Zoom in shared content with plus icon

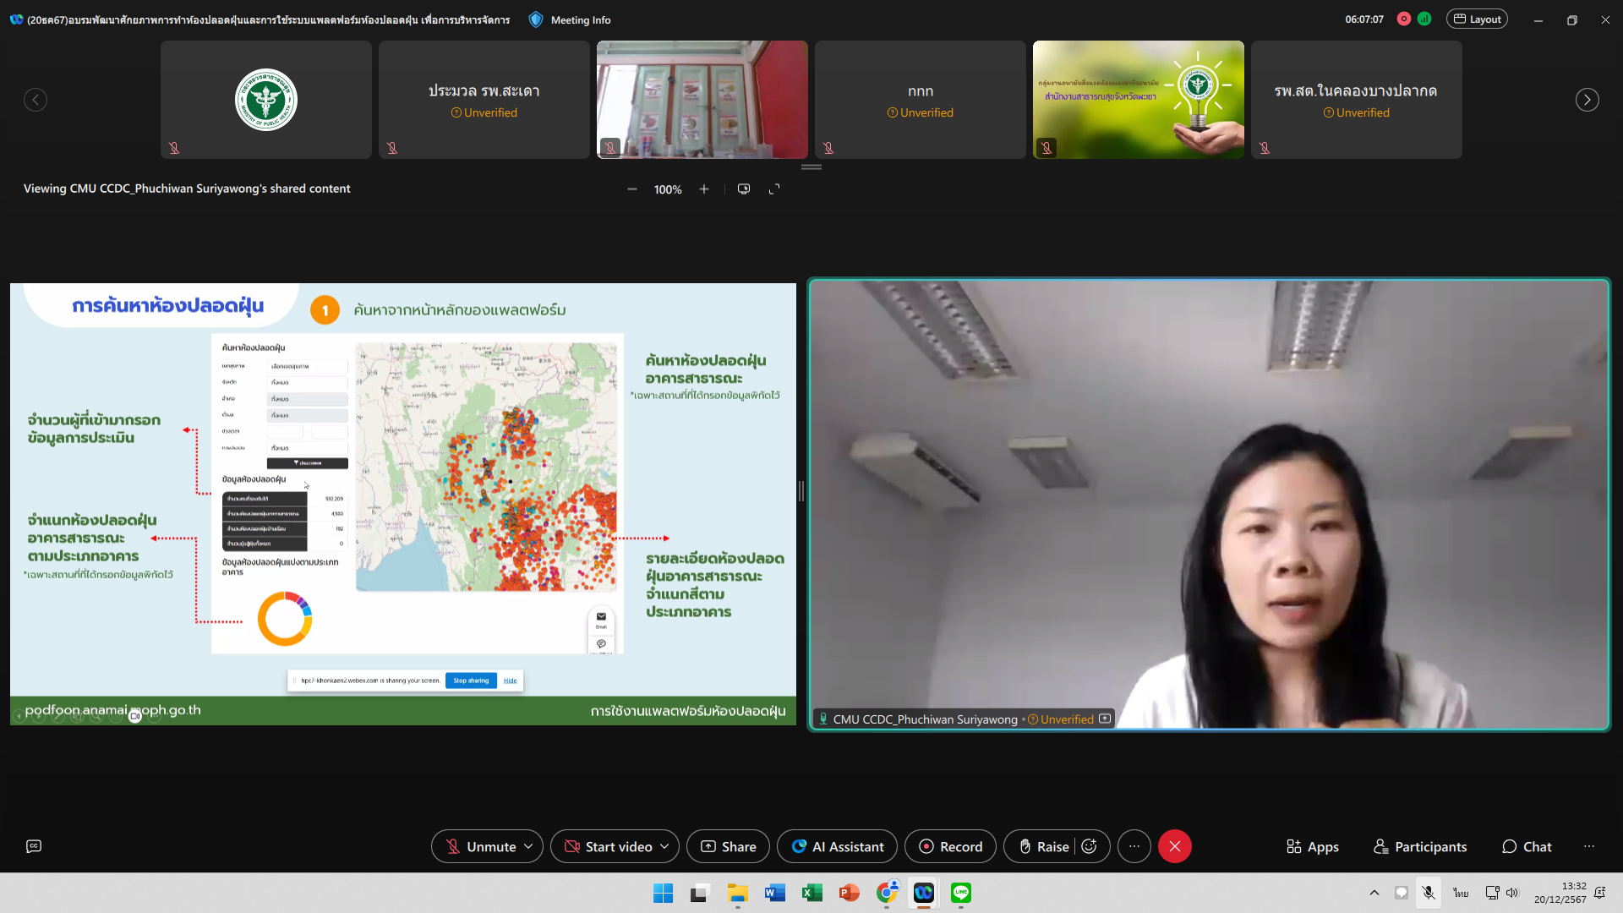pyautogui.click(x=704, y=189)
